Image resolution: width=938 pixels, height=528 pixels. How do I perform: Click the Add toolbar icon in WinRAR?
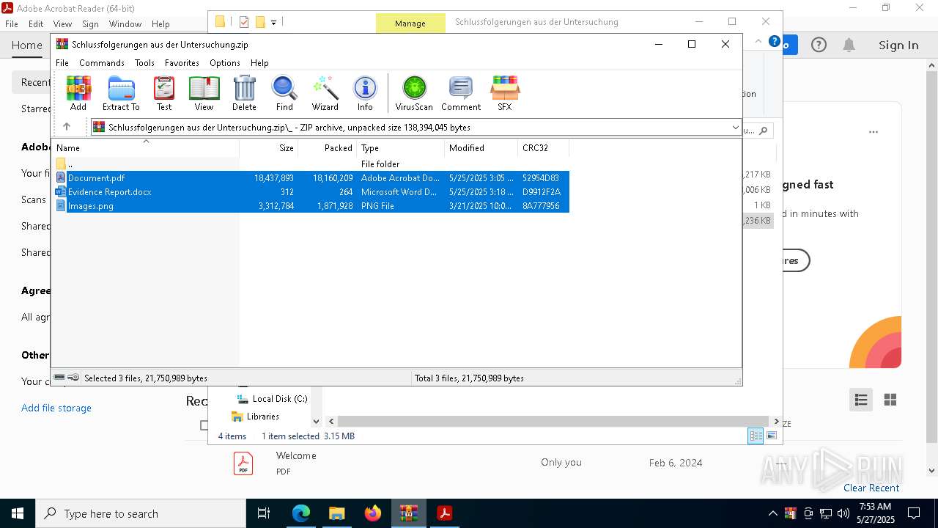(78, 93)
